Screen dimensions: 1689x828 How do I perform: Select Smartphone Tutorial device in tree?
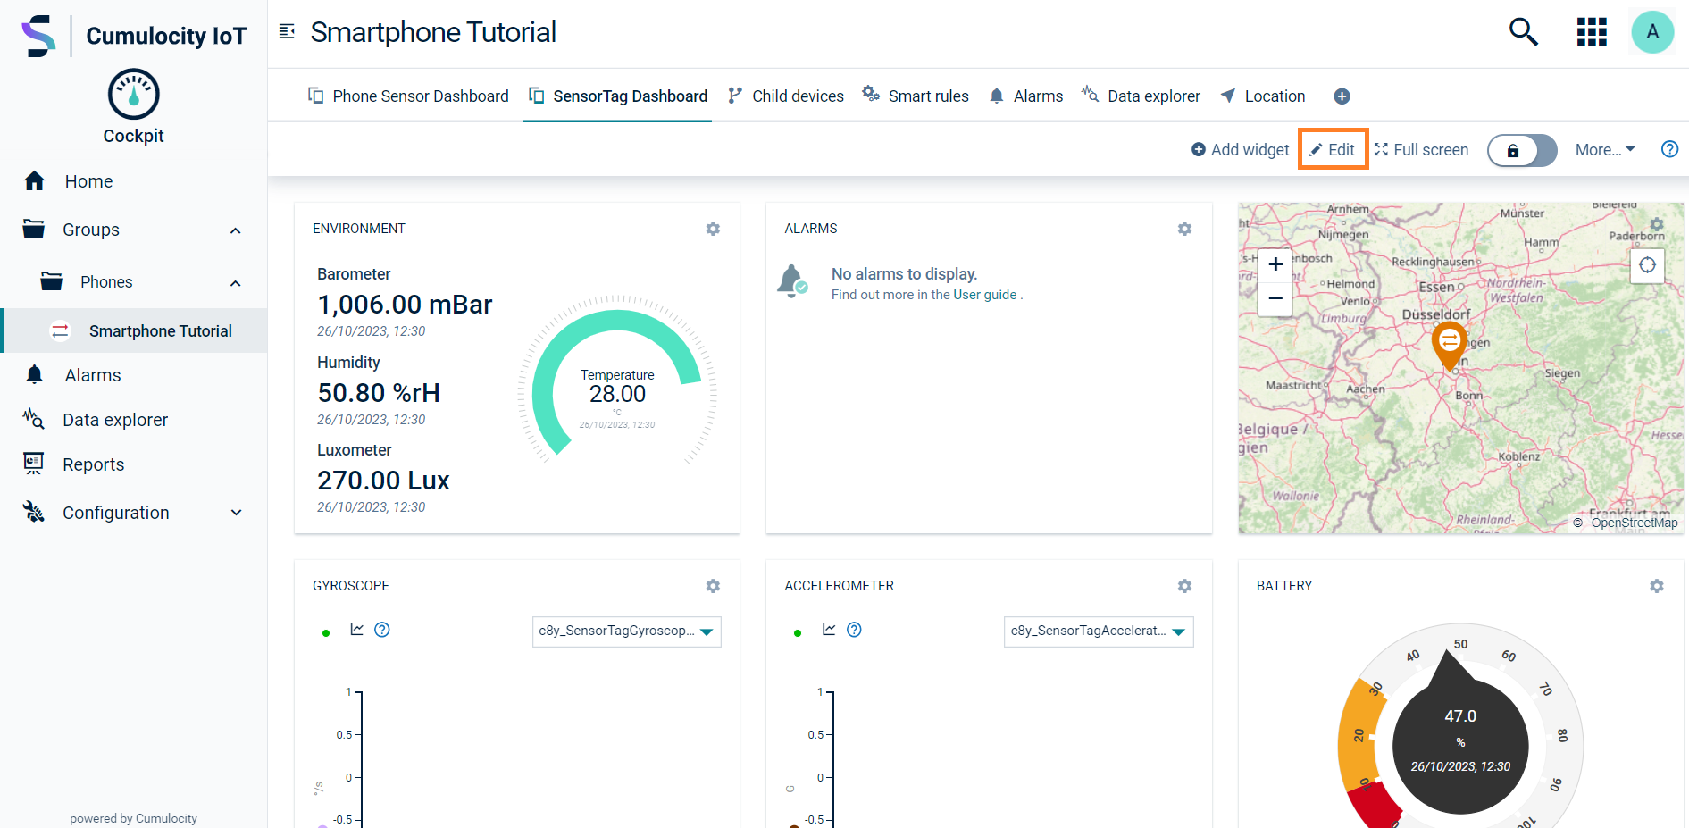tap(136, 330)
